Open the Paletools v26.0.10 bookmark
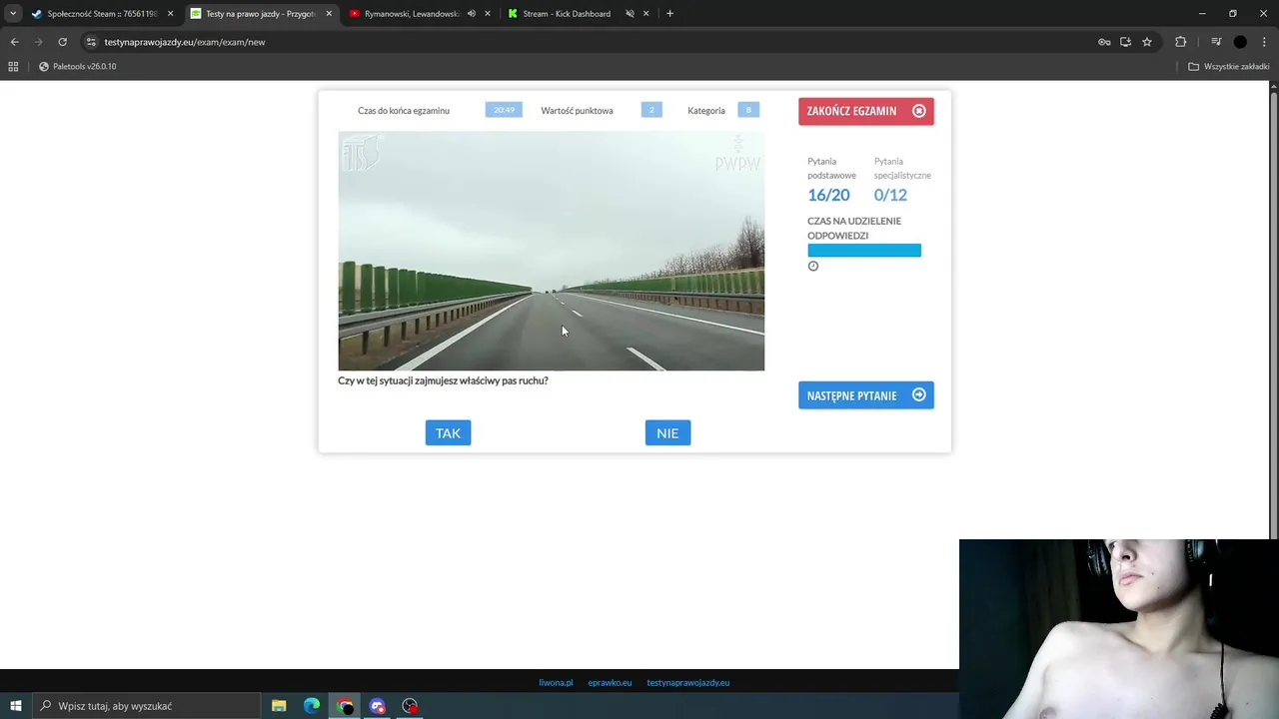 point(77,67)
